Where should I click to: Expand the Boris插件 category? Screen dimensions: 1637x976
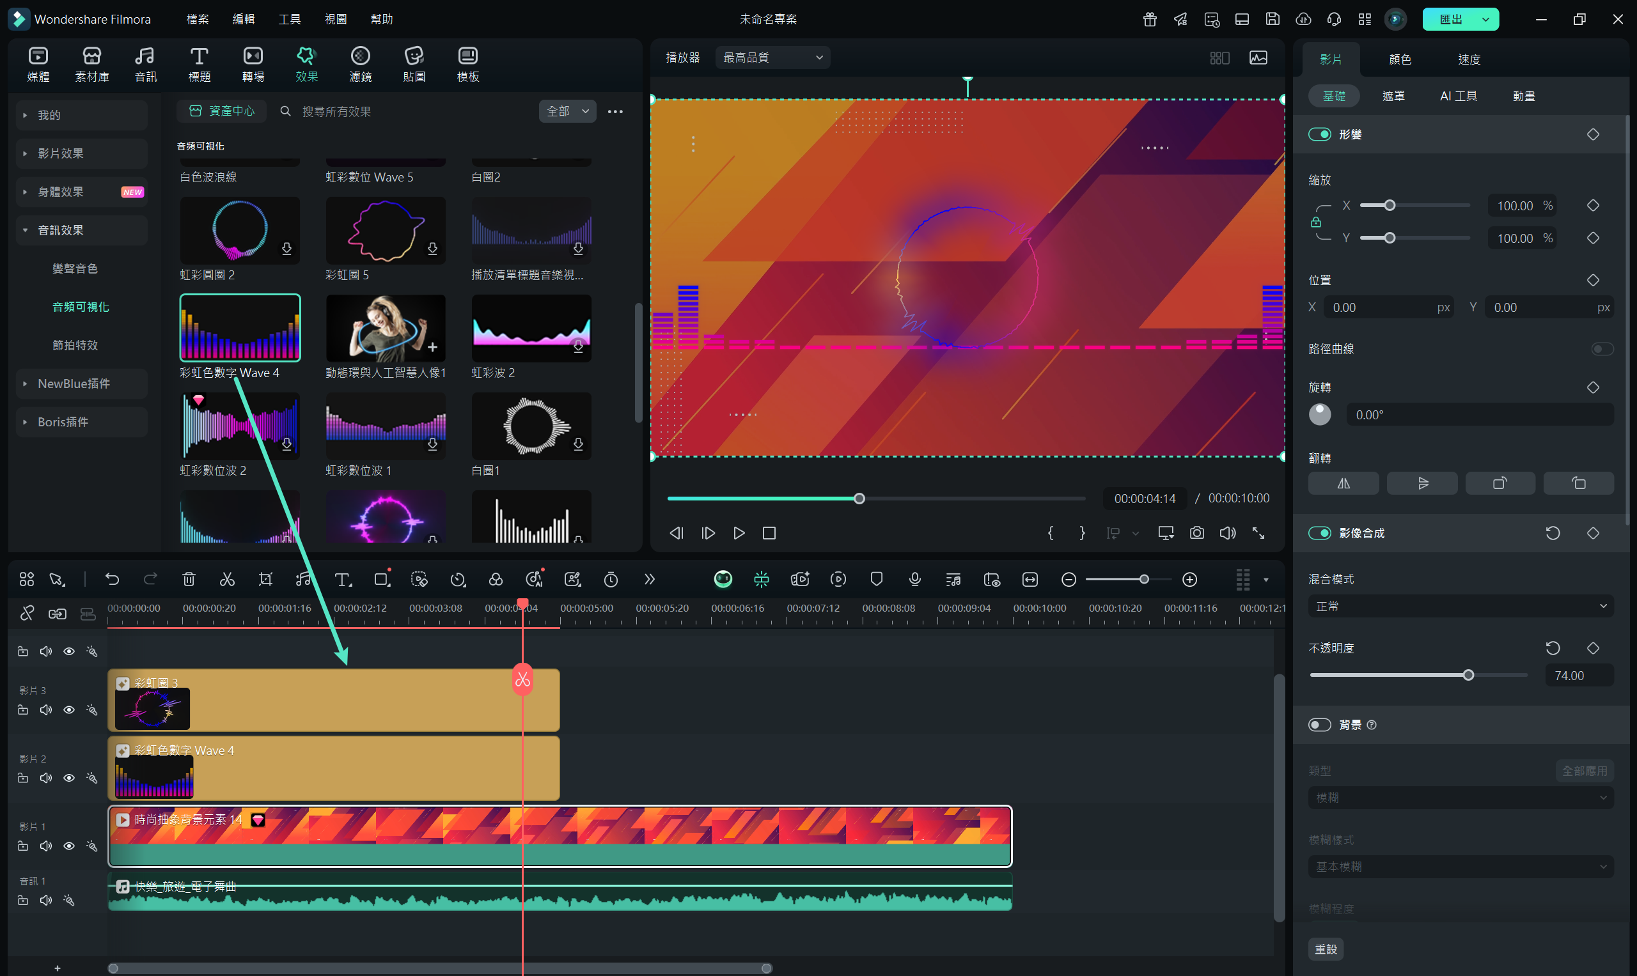point(82,422)
